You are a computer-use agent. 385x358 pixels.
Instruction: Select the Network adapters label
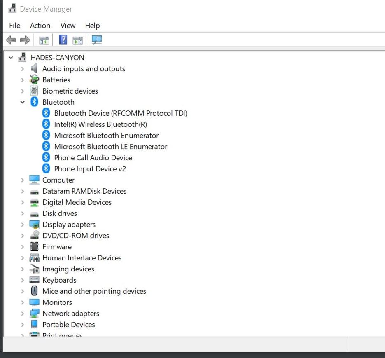tap(71, 313)
